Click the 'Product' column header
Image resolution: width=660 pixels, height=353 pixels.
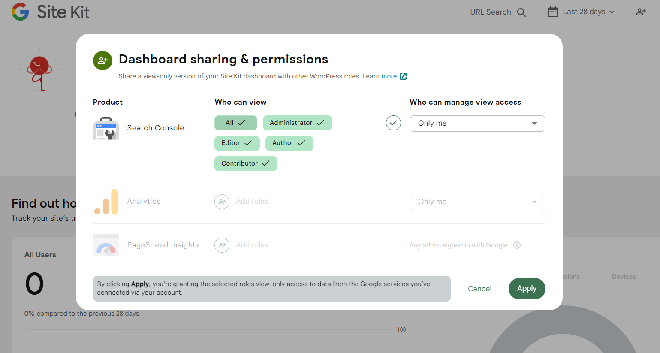tap(108, 102)
